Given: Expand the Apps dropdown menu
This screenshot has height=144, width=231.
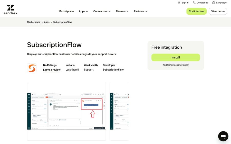Looking at the screenshot, I should 83,11.
